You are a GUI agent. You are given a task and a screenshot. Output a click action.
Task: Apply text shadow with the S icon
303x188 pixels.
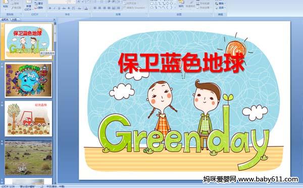[68, 8]
